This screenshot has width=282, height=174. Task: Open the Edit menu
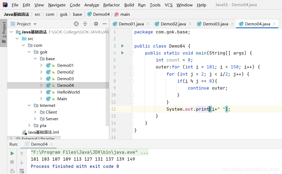point(26,5)
